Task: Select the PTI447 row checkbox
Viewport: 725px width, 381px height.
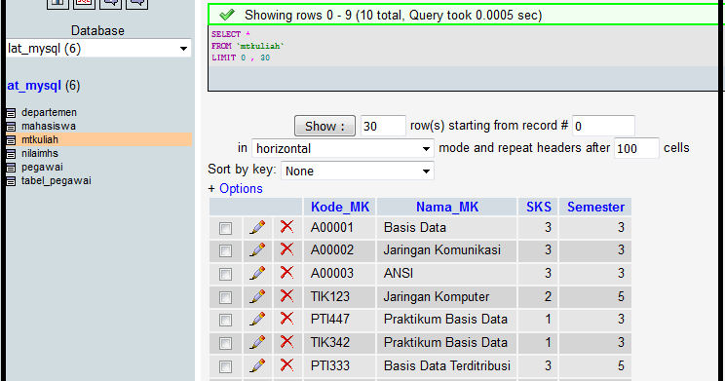Action: click(225, 320)
